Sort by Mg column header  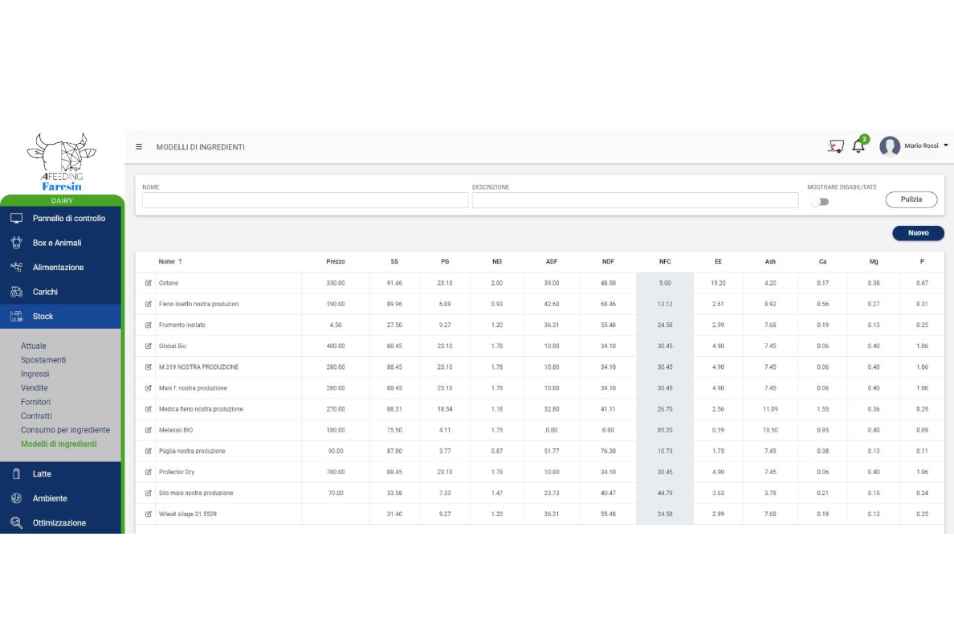pyautogui.click(x=874, y=261)
